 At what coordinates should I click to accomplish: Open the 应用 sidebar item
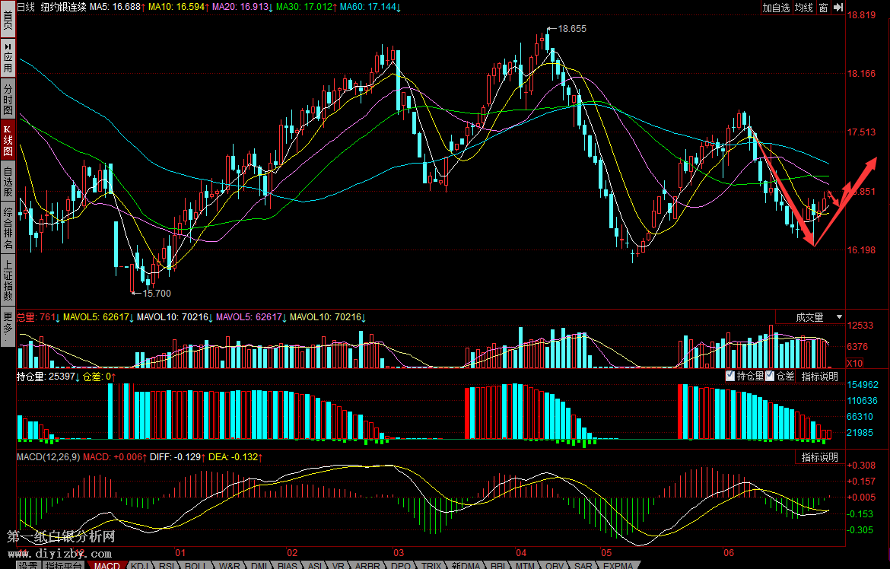coord(8,58)
